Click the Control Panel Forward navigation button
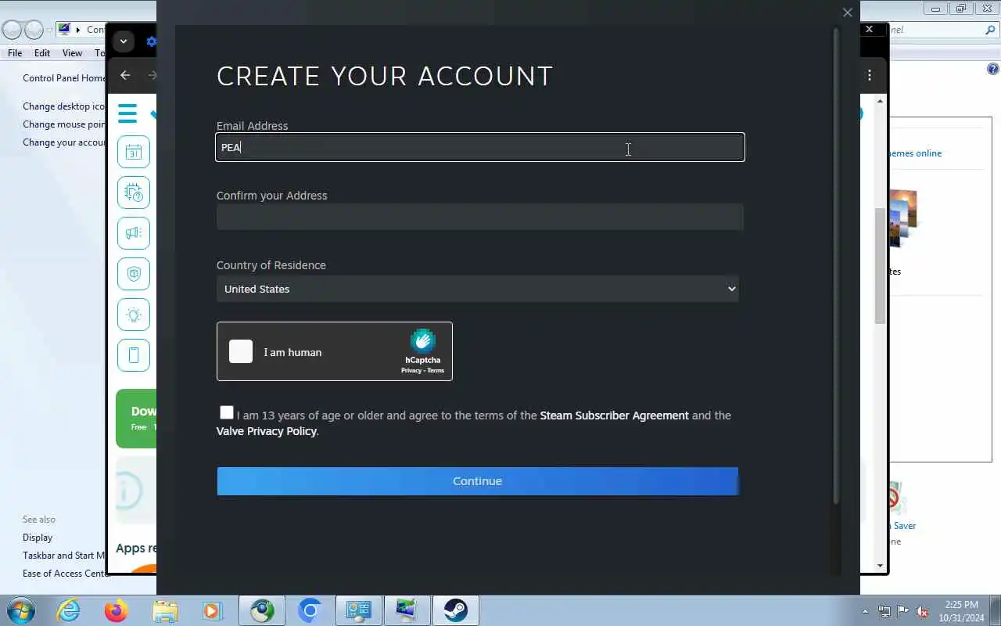 point(34,30)
